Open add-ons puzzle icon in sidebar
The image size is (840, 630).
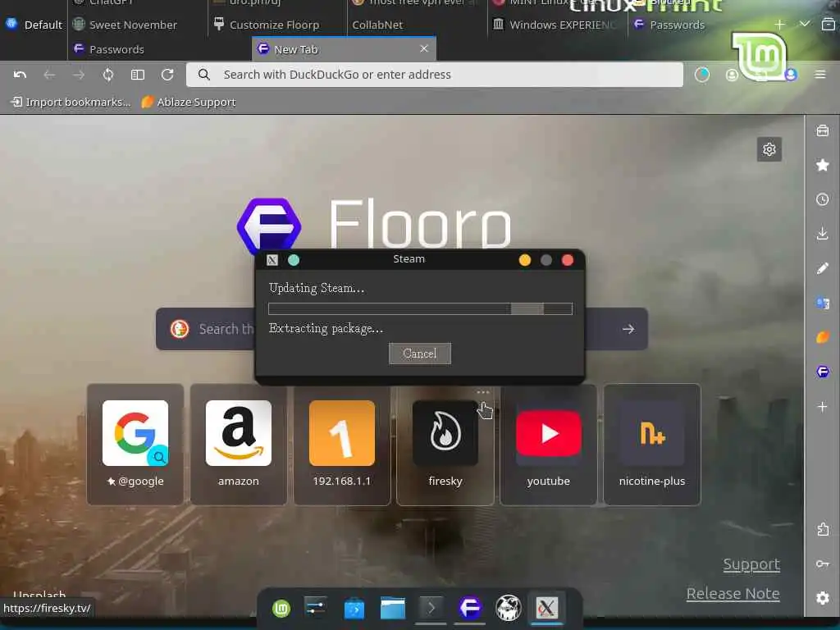(822, 529)
